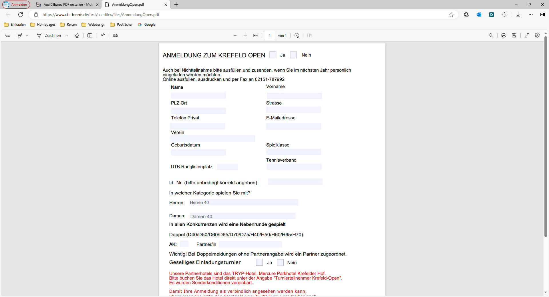
Task: Click the Anmelden profile button
Action: (x=16, y=5)
